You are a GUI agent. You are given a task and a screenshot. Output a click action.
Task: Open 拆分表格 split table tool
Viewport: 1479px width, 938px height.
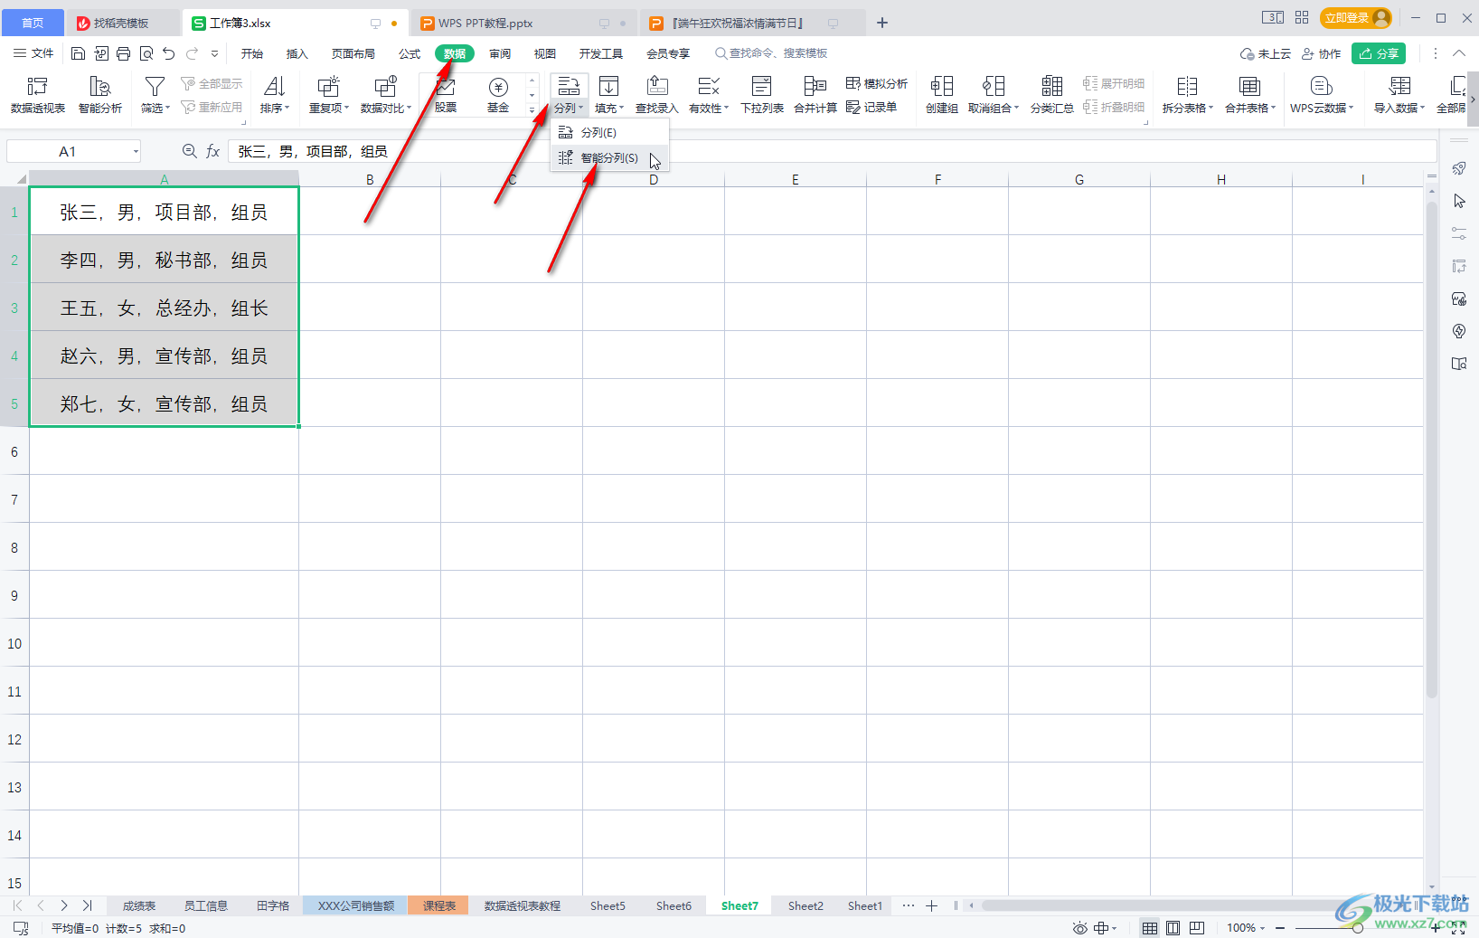coord(1188,95)
